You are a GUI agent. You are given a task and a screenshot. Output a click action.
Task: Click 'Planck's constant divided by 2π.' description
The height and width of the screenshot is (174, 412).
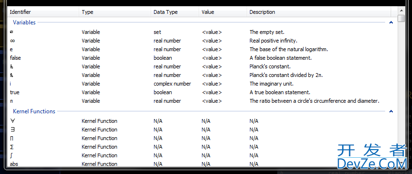click(286, 75)
